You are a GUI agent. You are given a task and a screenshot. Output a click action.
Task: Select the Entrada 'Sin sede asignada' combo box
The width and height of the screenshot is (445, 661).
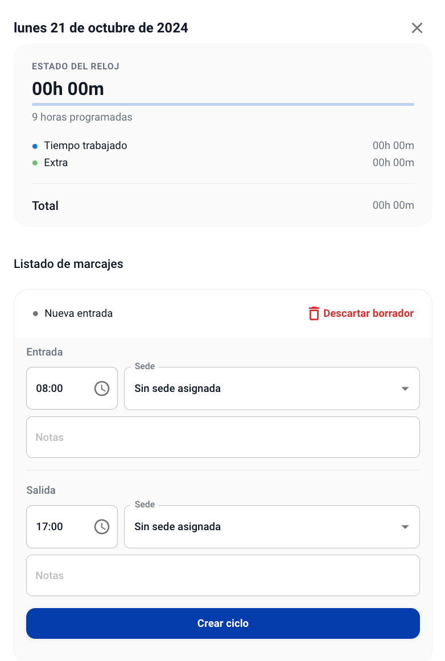coord(262,389)
